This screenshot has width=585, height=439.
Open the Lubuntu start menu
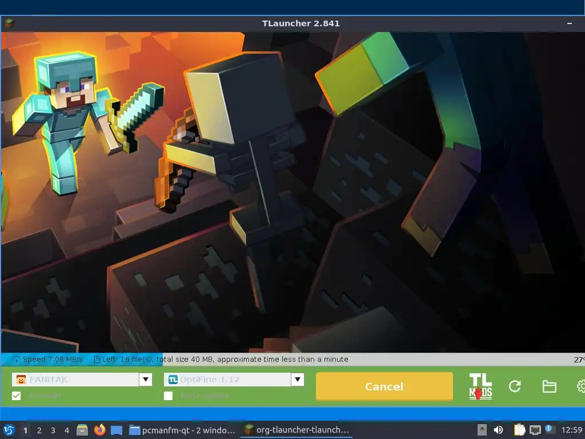pos(9,430)
